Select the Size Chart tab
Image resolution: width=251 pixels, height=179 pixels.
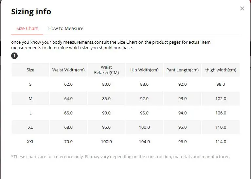tap(27, 28)
